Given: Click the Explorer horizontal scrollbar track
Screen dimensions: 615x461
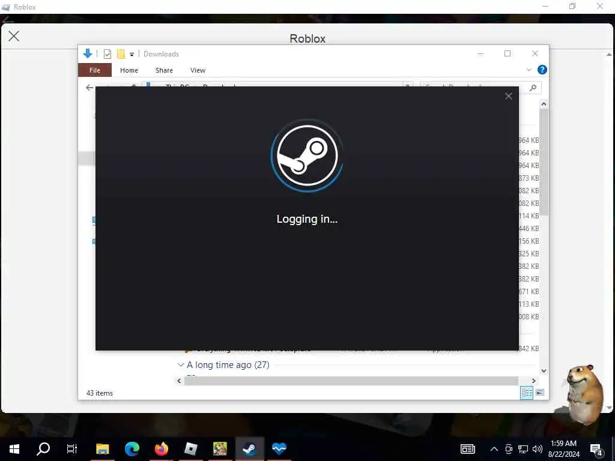Looking at the screenshot, I should (351, 381).
